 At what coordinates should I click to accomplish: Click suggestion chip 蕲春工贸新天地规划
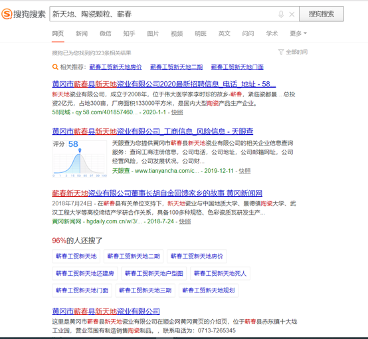click(x=209, y=290)
